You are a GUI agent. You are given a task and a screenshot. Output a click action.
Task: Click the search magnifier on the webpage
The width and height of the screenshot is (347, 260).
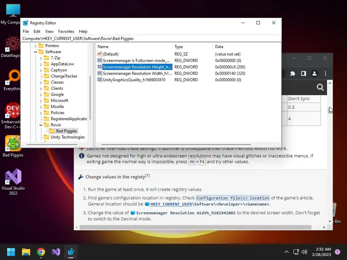point(320,87)
